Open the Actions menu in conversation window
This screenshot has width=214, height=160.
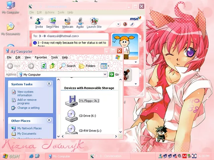coord(49,12)
